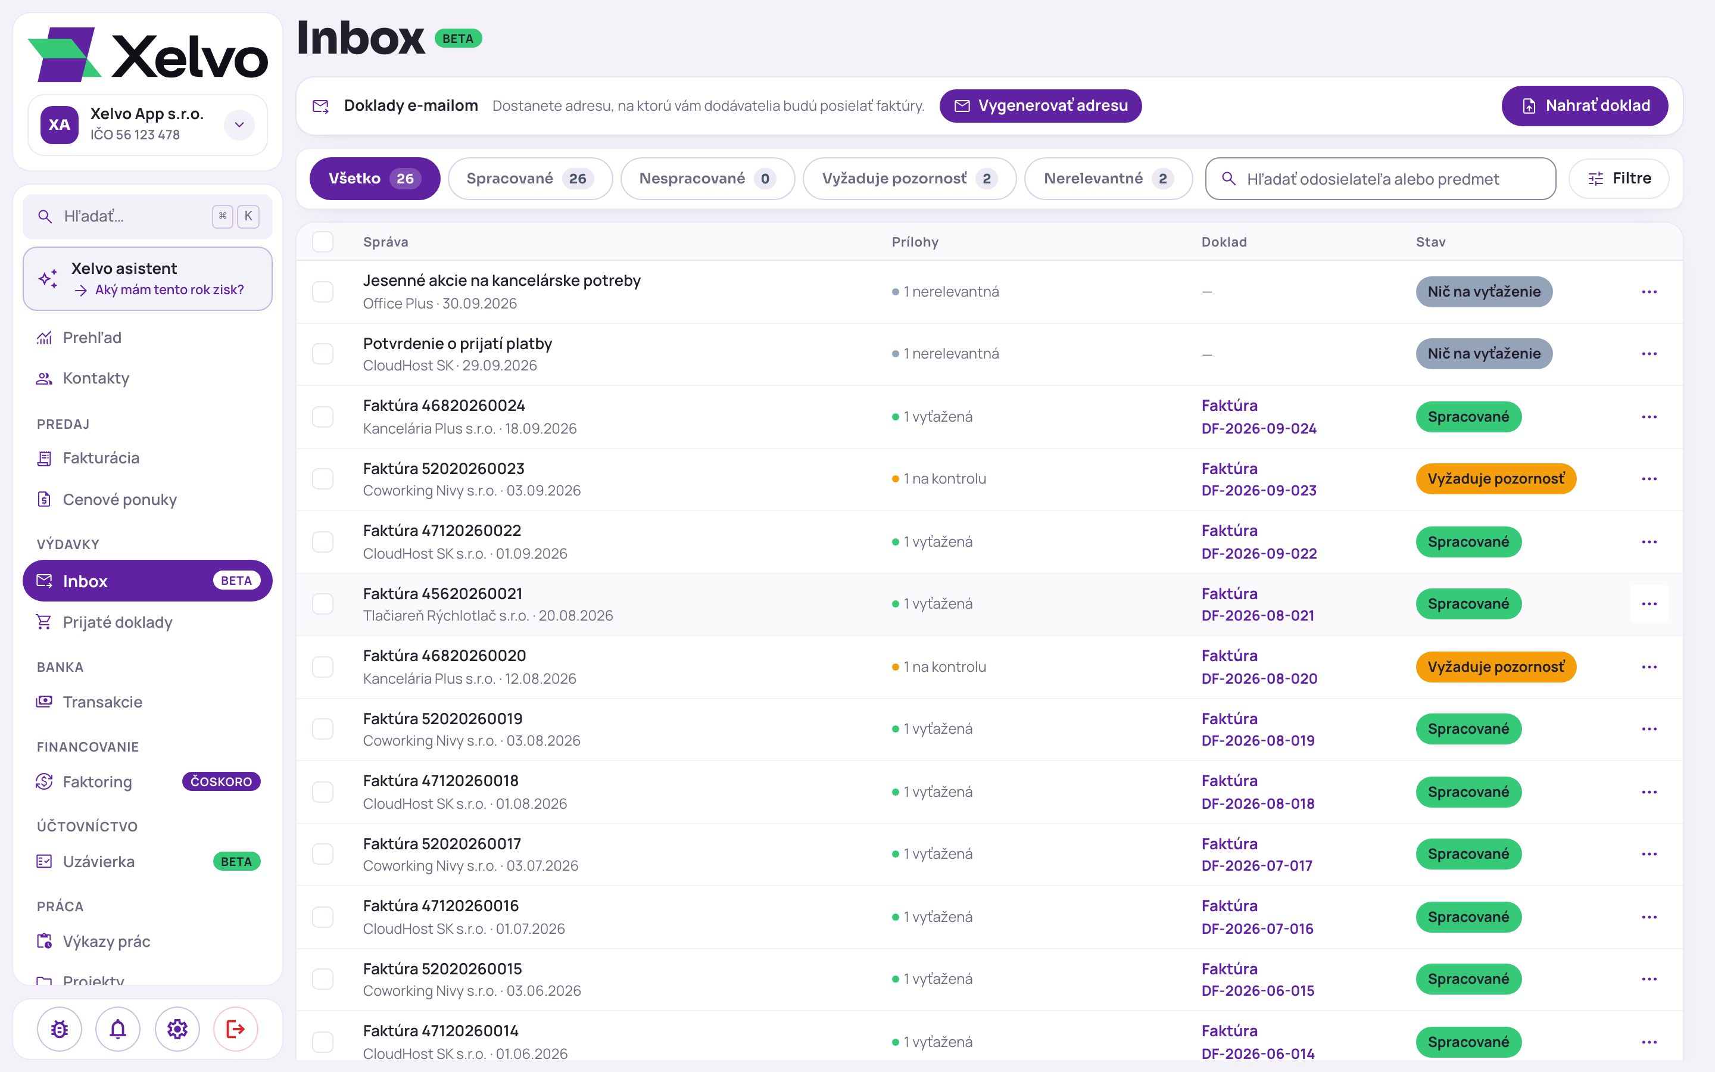Open the Filtre panel
Image resolution: width=1715 pixels, height=1072 pixels.
(x=1619, y=179)
